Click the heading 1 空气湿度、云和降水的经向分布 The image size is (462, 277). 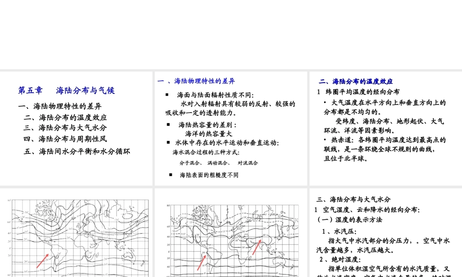(x=367, y=210)
